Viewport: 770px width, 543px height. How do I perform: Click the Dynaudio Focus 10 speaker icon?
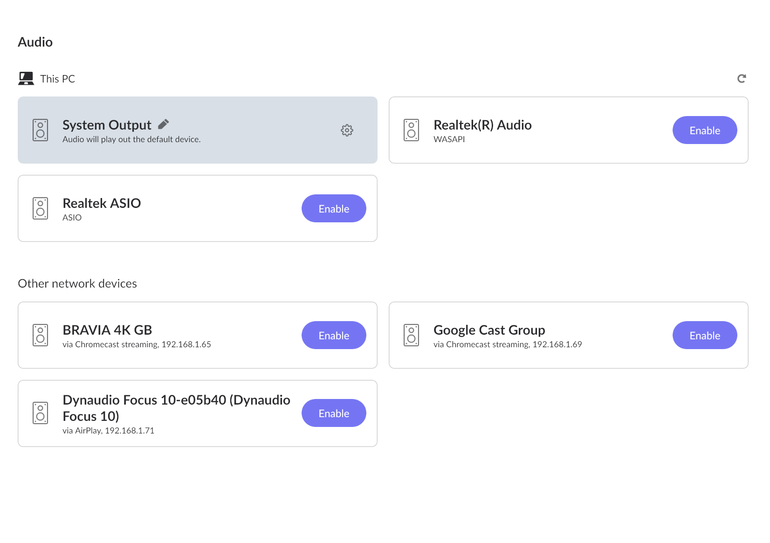click(x=41, y=413)
